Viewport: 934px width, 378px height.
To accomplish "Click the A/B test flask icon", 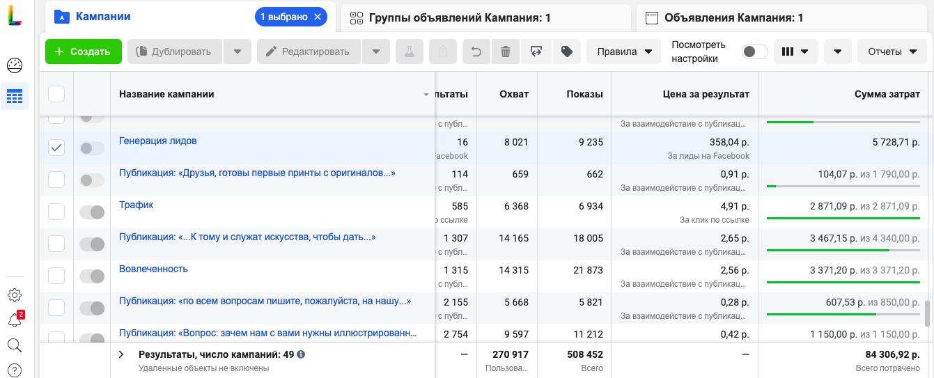I will point(410,52).
